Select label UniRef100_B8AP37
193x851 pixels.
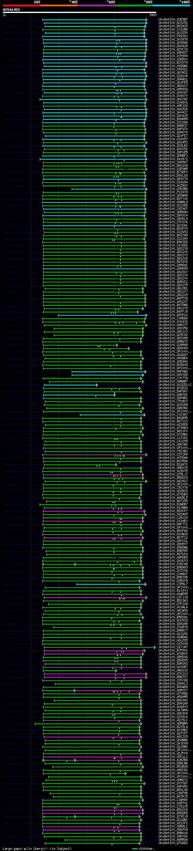point(173,126)
